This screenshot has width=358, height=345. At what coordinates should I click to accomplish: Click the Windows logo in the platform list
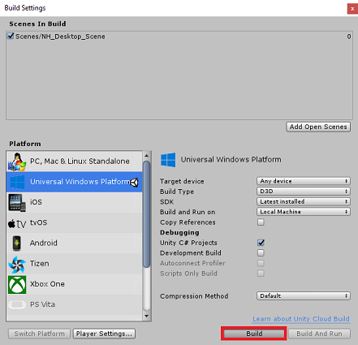(17, 182)
